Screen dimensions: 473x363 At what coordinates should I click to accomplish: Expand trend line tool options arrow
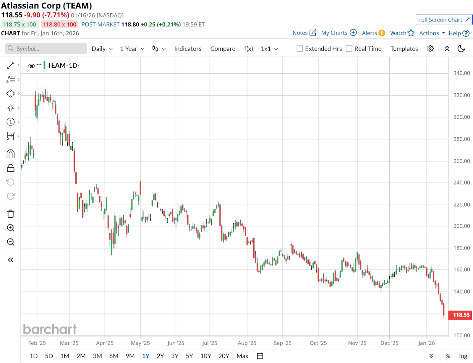click(x=19, y=65)
